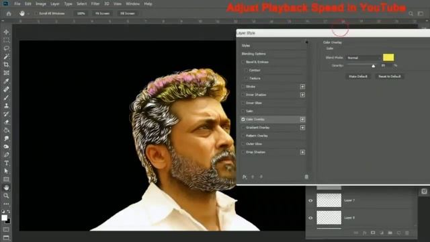Select the Move tool

[x=6, y=32]
